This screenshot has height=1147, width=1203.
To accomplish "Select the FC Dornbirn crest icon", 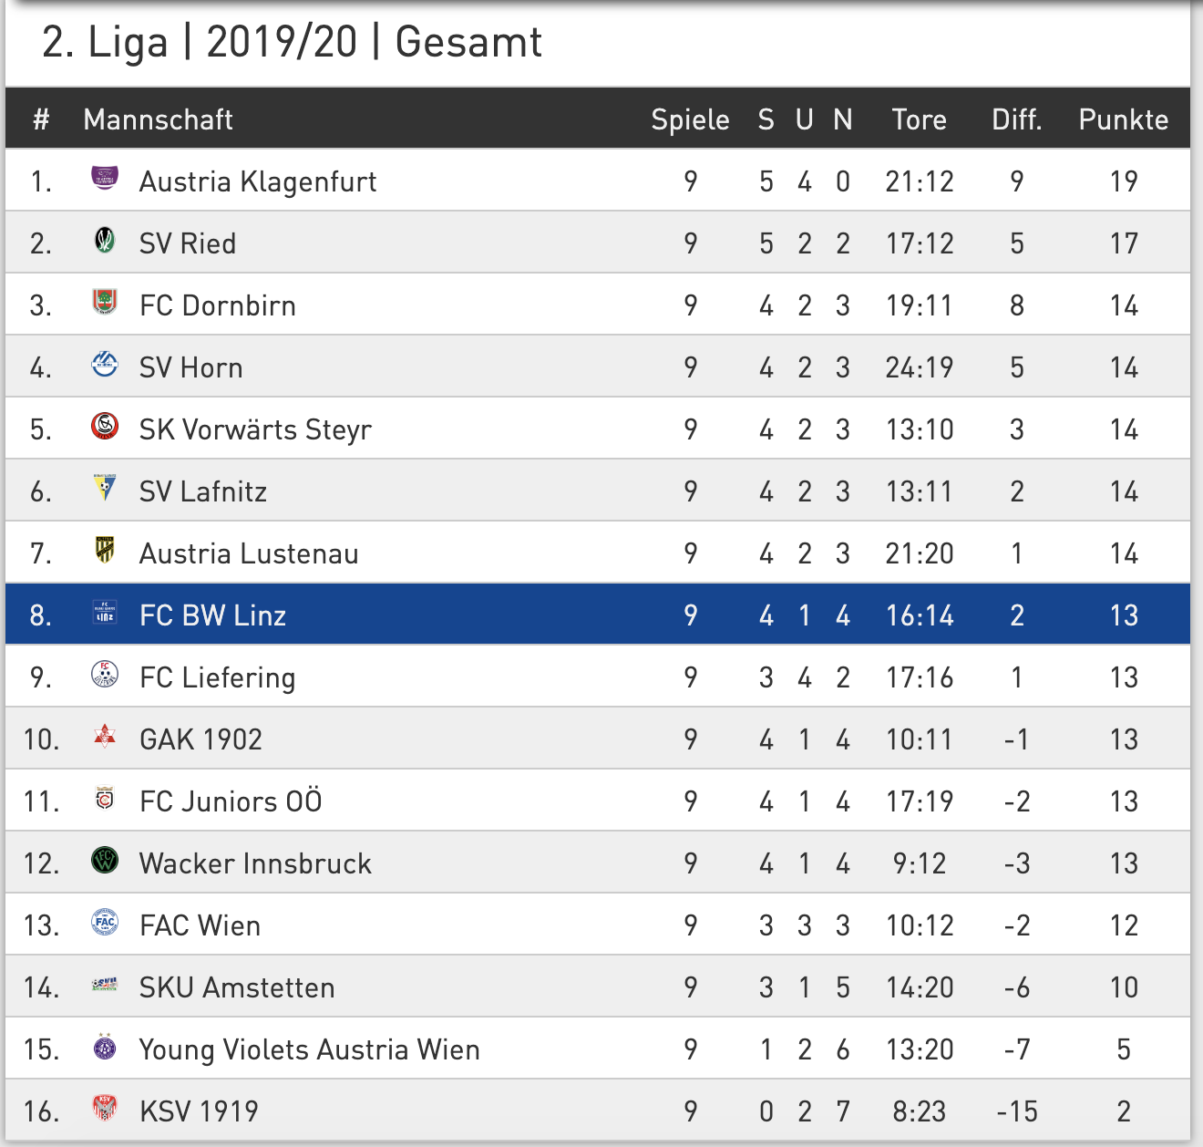I will click(x=105, y=301).
